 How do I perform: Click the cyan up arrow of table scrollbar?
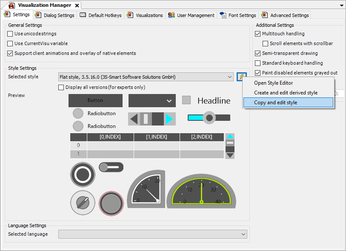point(230,137)
